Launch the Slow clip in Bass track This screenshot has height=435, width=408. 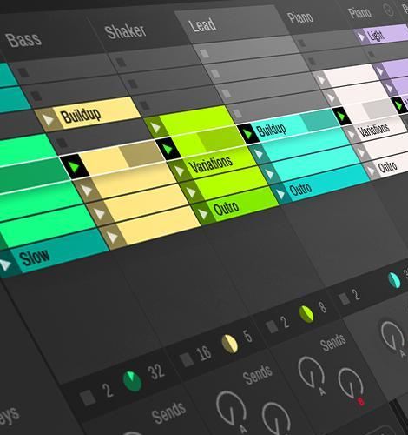tap(5, 264)
